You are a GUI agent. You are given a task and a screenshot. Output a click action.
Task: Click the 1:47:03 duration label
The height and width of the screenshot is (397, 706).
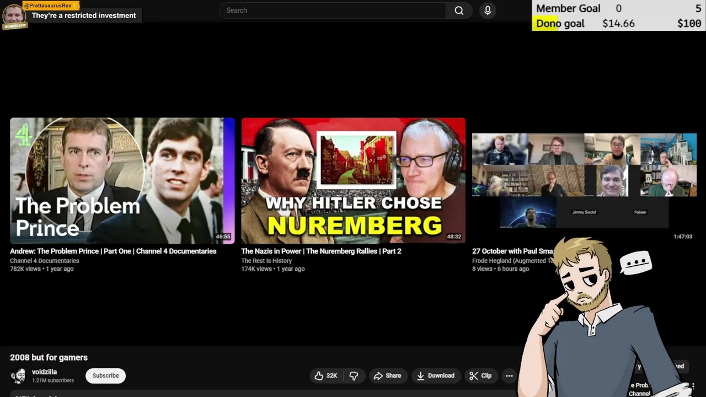[x=683, y=237]
